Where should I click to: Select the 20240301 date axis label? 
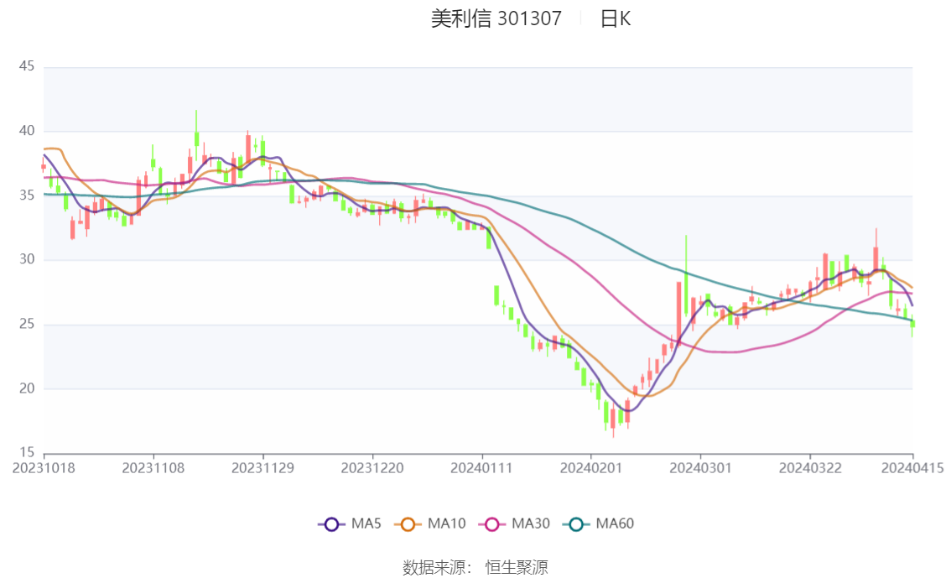(x=700, y=468)
